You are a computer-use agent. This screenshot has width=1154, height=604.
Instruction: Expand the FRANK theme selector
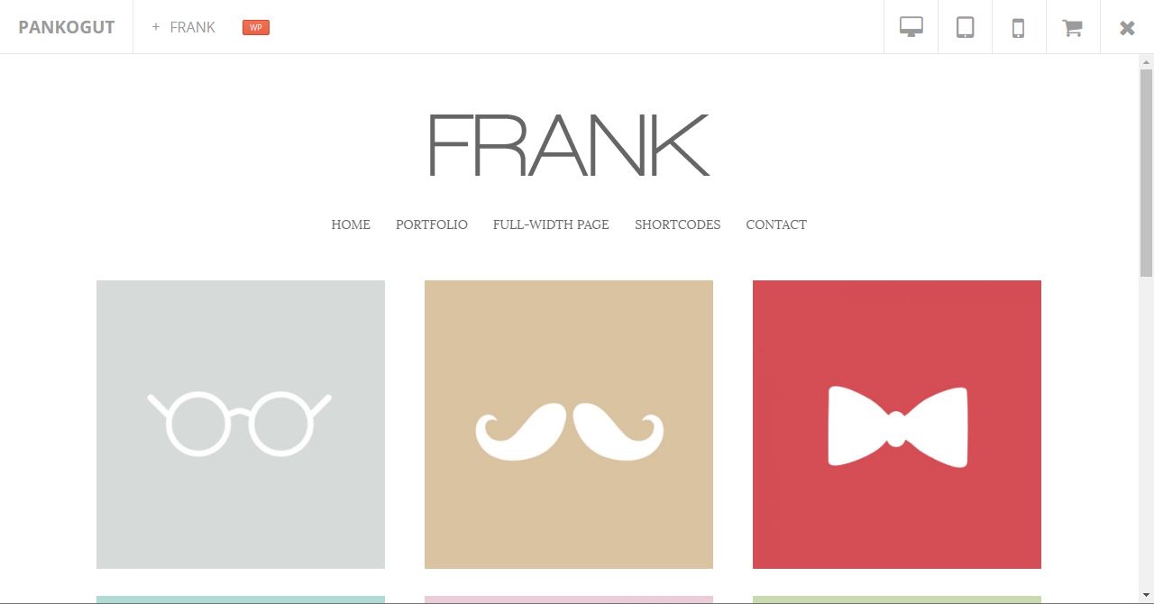point(184,27)
